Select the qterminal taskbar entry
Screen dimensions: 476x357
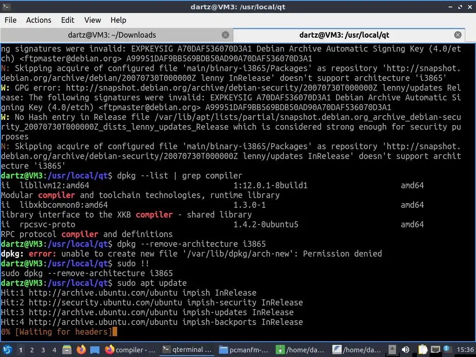[x=187, y=350]
